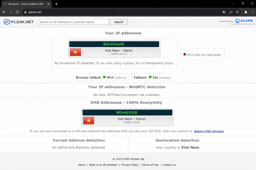
Task: Click the AirVPN logo
Action: pos(244,21)
